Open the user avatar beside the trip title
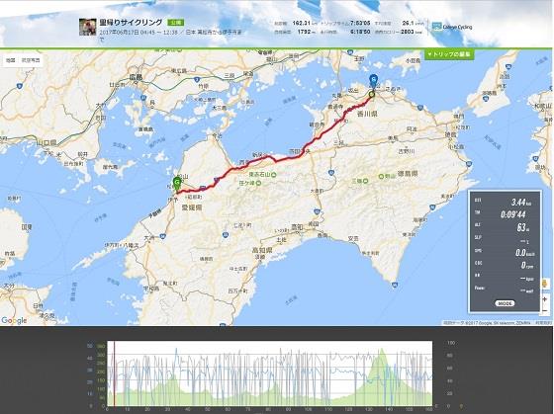Viewport: 554px width, 414px height. click(87, 28)
